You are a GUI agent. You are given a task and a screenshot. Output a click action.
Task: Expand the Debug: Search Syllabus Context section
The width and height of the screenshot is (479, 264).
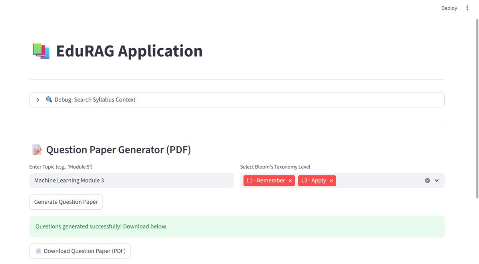click(237, 100)
